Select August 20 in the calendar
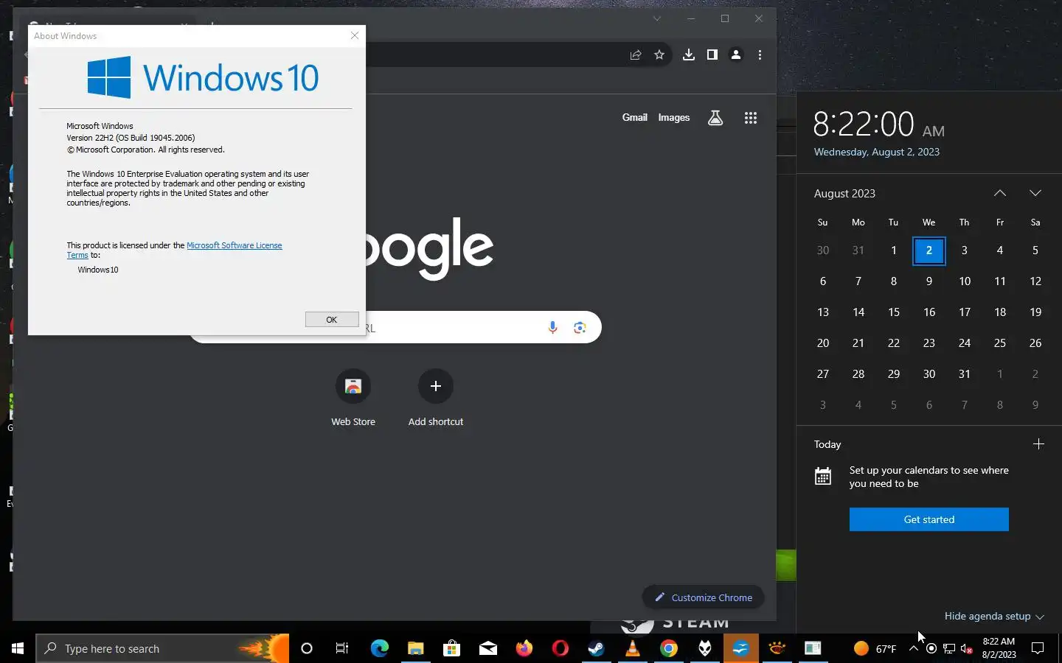The height and width of the screenshot is (663, 1062). (x=823, y=343)
